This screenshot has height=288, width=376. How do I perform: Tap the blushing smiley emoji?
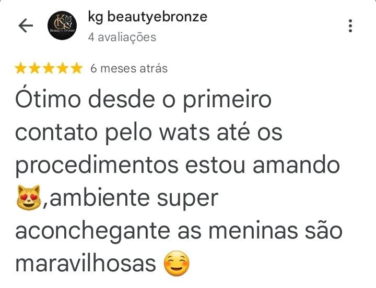coord(177,264)
